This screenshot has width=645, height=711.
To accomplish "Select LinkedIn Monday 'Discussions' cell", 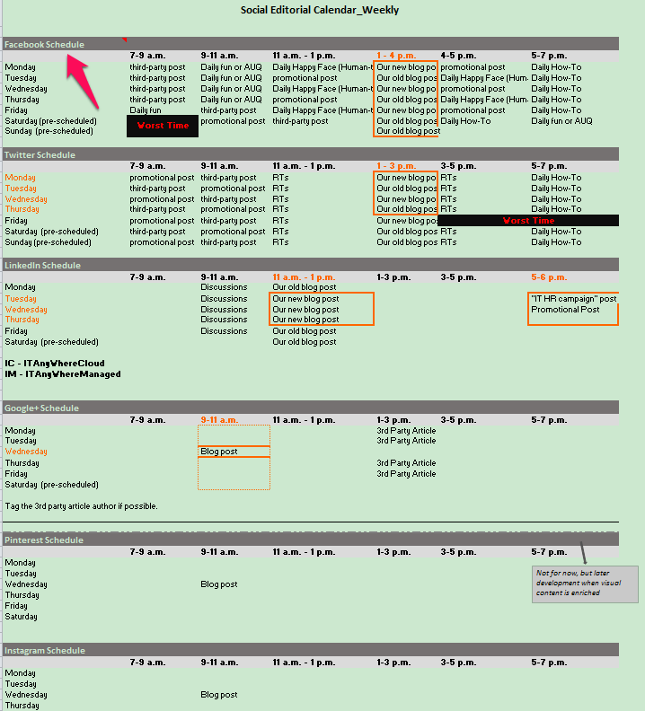I will 224,287.
